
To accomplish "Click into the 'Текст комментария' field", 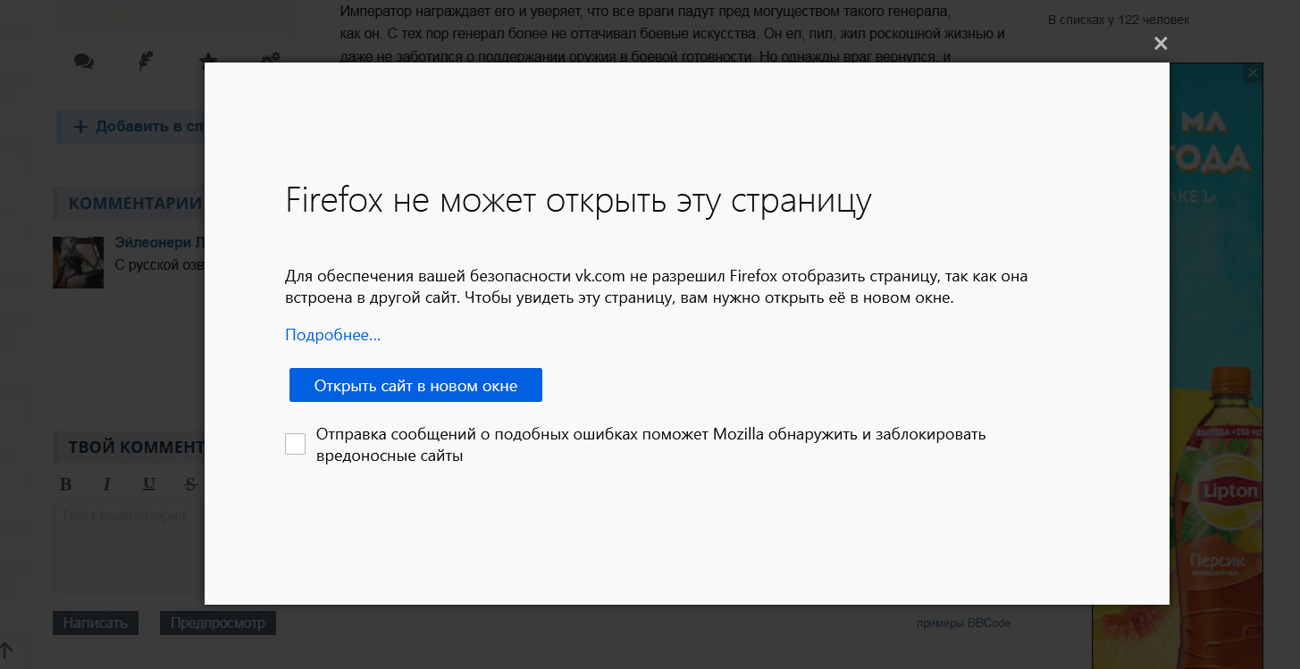I will (128, 549).
